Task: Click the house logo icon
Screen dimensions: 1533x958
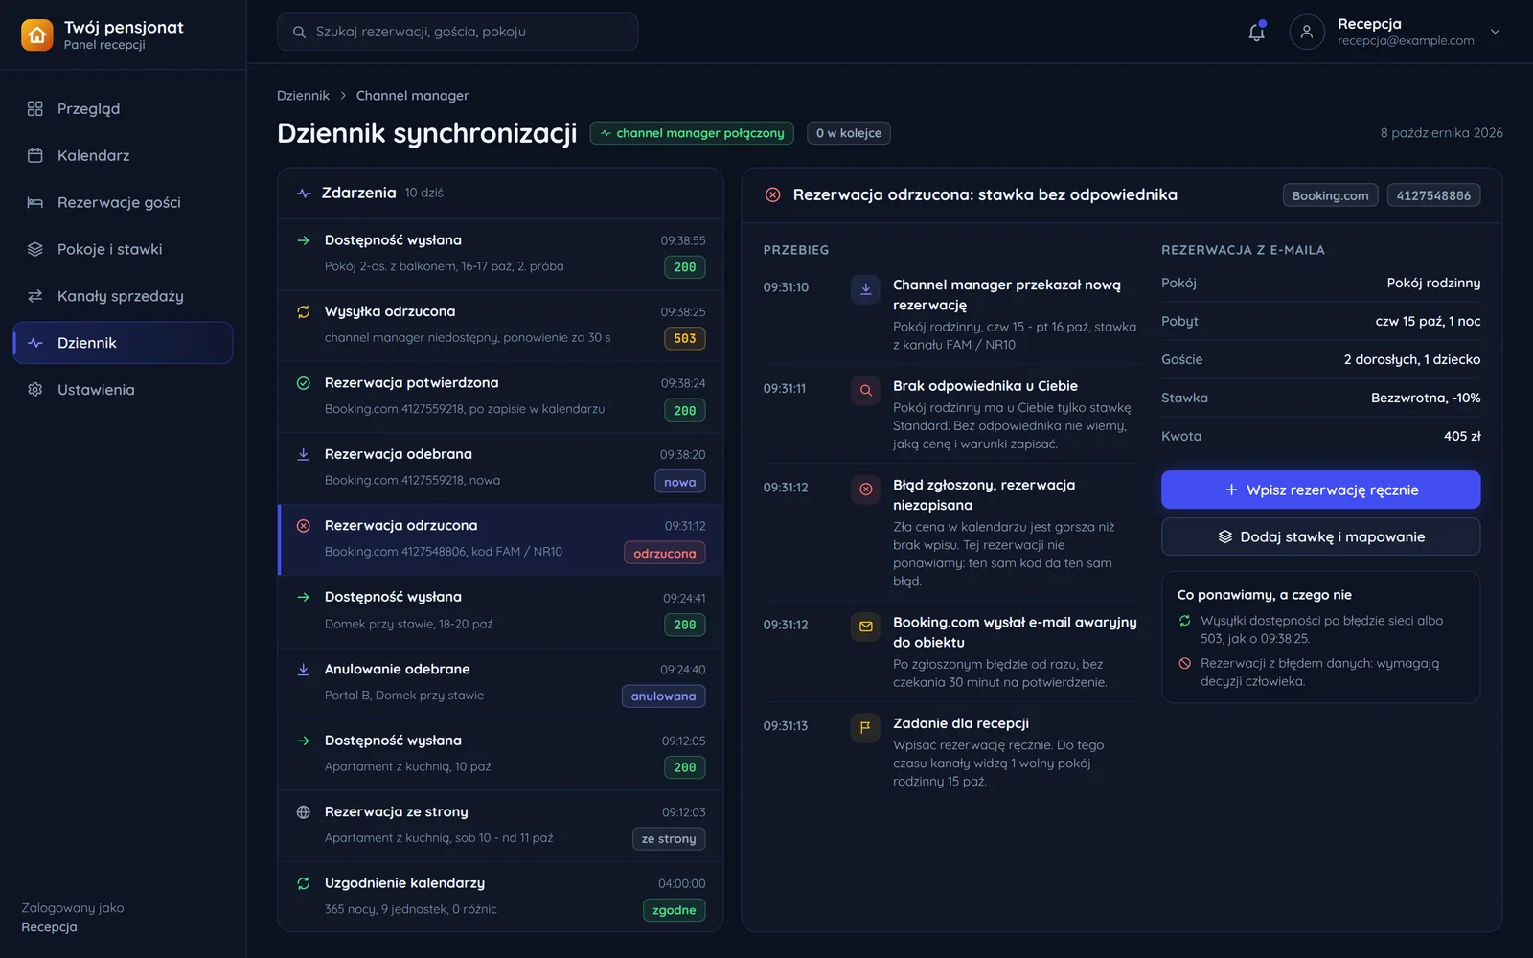Action: 37,35
